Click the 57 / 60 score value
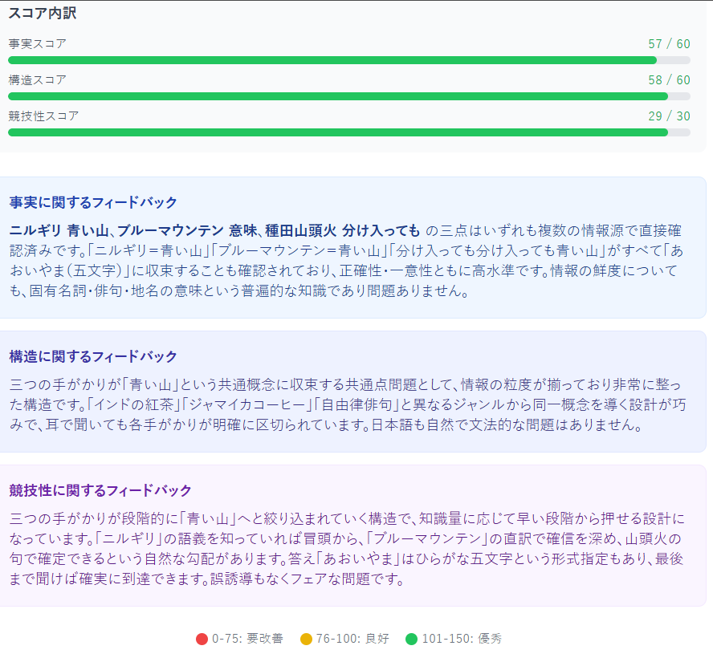 click(669, 43)
